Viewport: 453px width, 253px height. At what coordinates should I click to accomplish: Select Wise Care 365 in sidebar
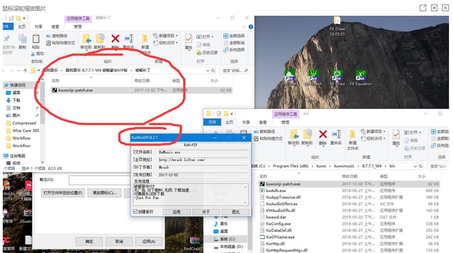26,131
